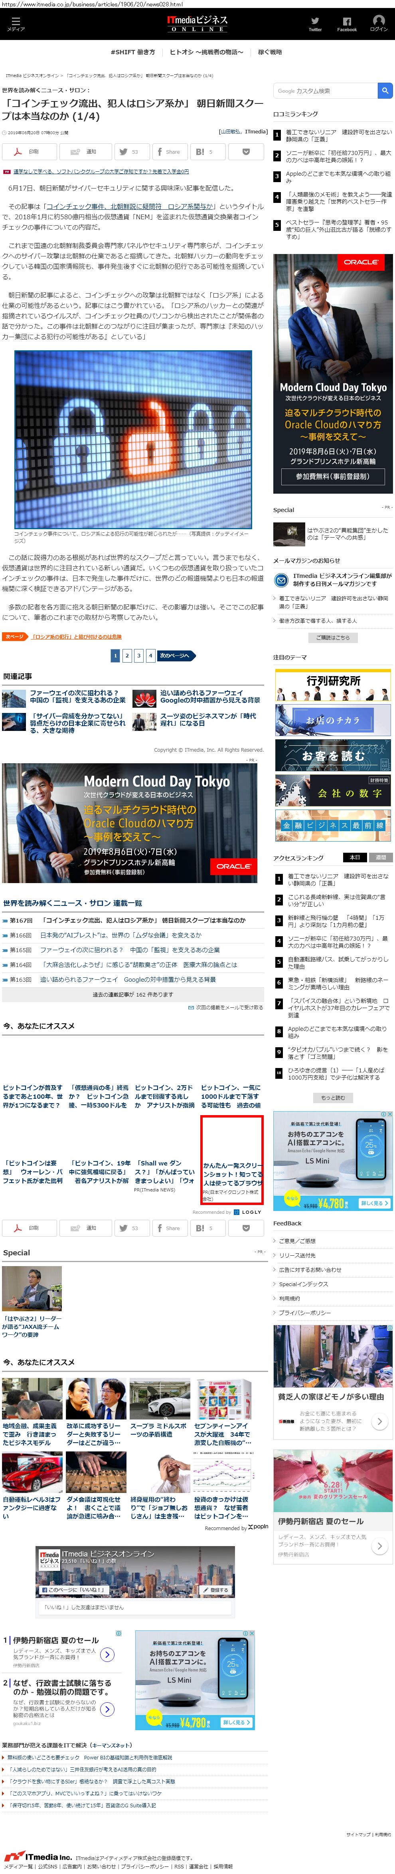Open 会社の数字 theme banner
Image resolution: width=395 pixels, height=1874 pixels.
tap(332, 791)
